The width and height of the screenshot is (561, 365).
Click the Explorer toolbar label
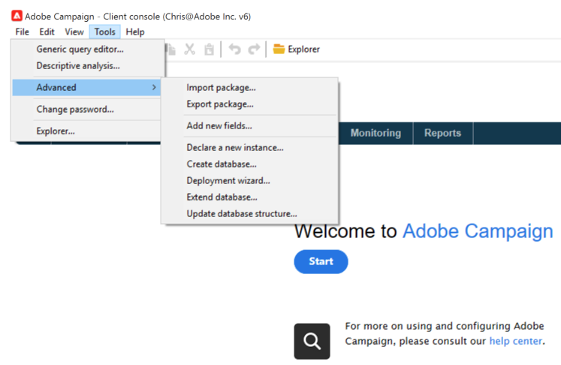coord(303,49)
